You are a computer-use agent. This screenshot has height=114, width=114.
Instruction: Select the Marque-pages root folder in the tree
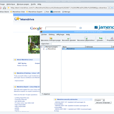[x=51, y=47]
